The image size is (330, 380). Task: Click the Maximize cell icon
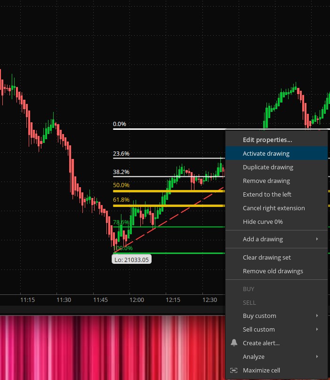[233, 370]
